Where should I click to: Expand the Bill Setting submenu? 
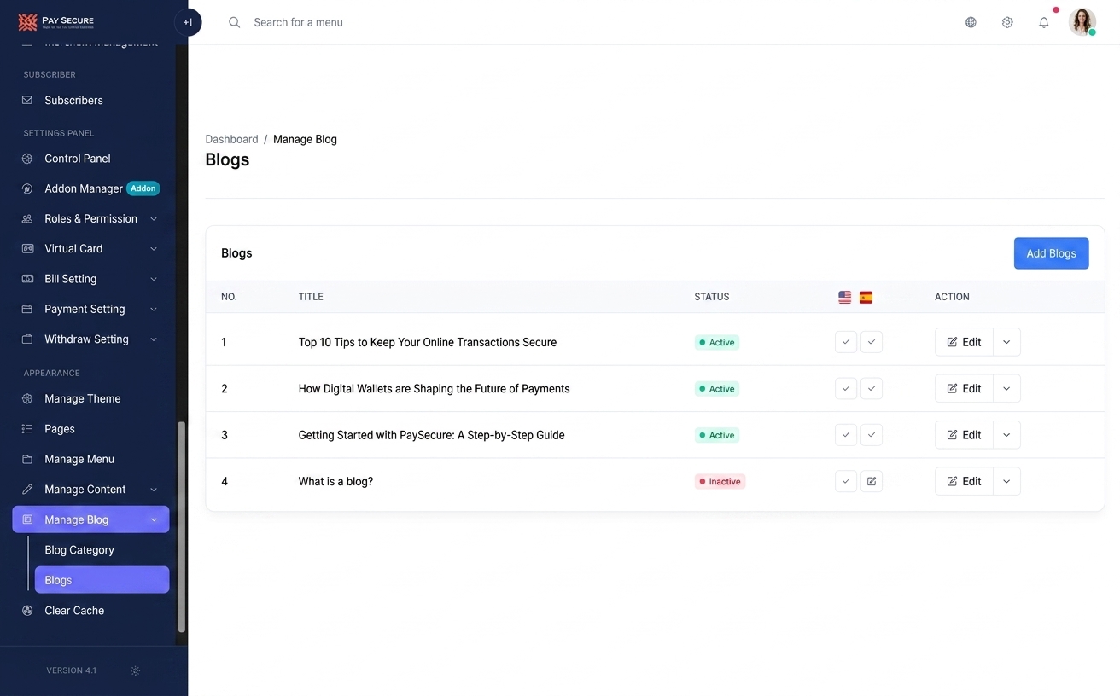click(154, 279)
